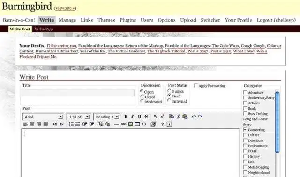Check the Adventure category
This screenshot has height=177, width=300.
tap(245, 92)
